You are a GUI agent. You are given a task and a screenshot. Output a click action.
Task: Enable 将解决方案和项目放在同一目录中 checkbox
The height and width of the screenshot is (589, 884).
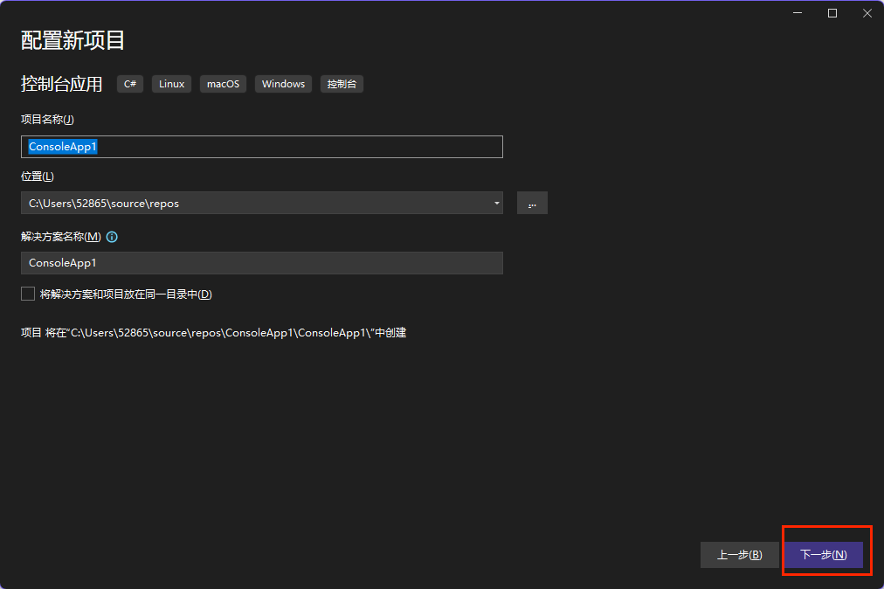(27, 293)
